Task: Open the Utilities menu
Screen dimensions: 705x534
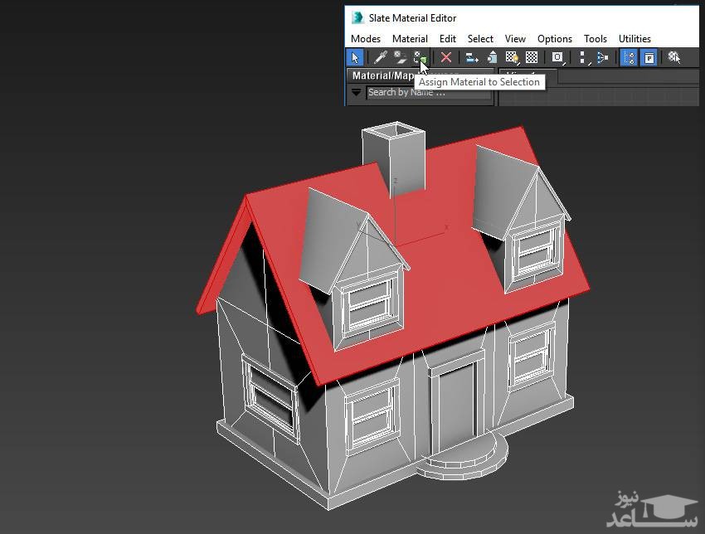Action: pyautogui.click(x=634, y=38)
